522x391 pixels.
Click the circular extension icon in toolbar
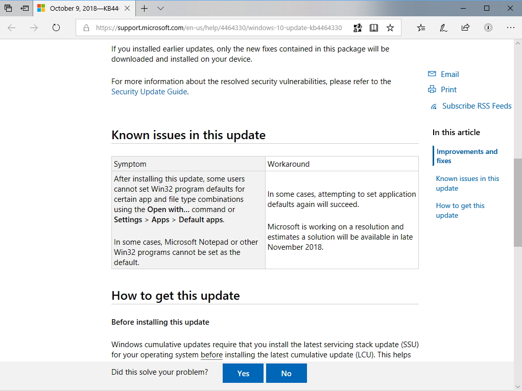tap(488, 28)
